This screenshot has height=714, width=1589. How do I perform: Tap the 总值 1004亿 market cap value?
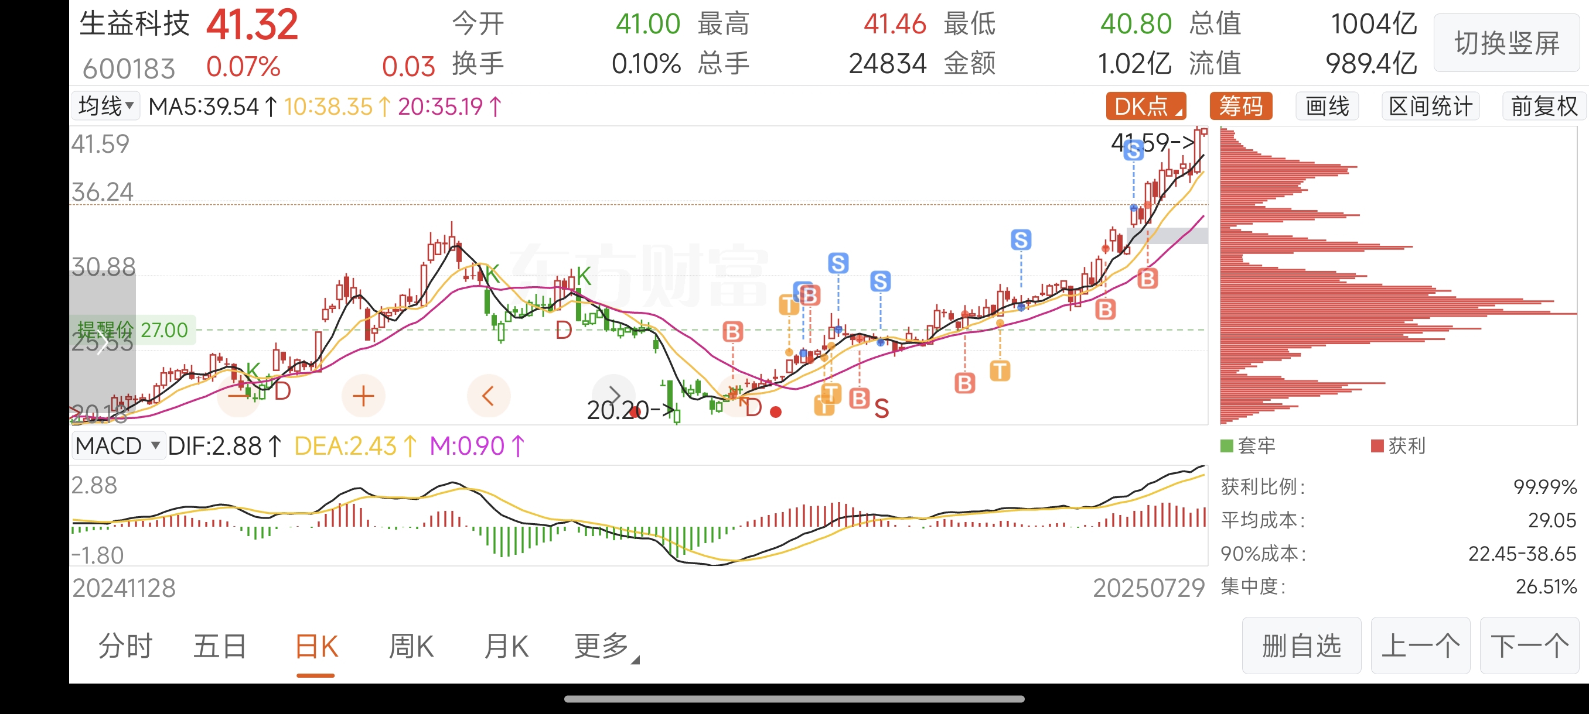click(1373, 24)
